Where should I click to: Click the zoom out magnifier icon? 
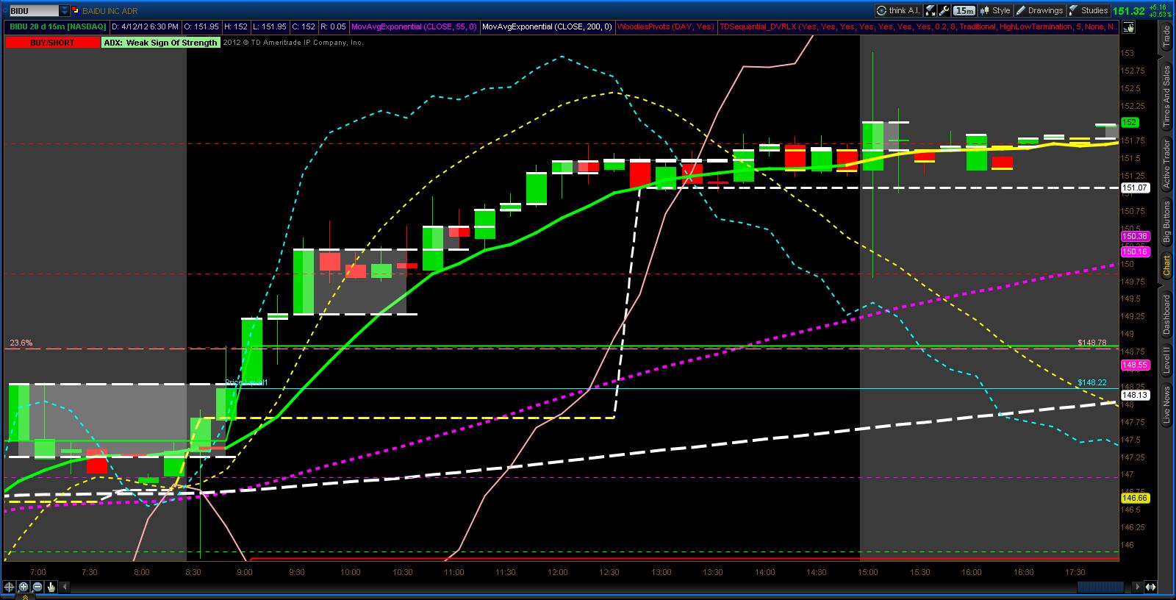click(x=37, y=587)
